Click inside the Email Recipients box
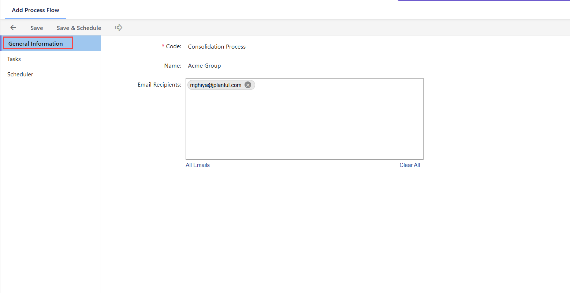The image size is (570, 293). click(305, 119)
